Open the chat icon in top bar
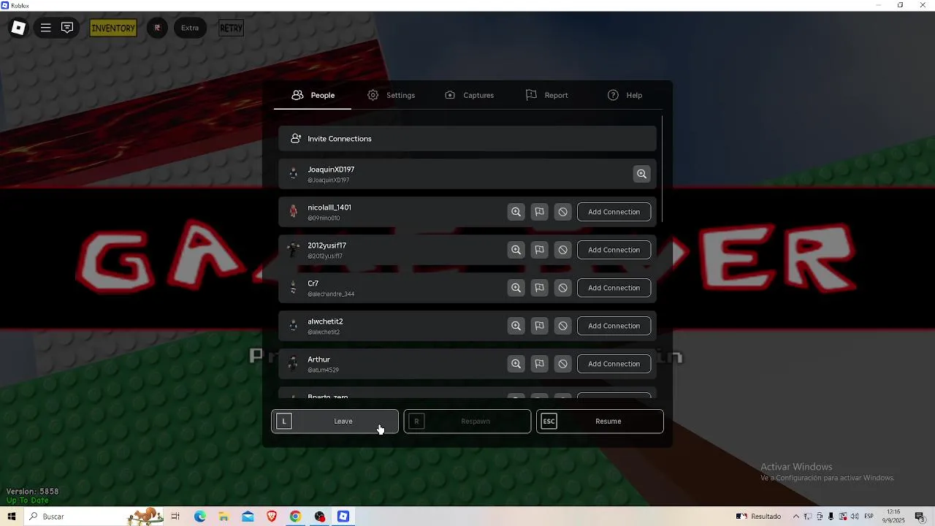 click(x=67, y=28)
